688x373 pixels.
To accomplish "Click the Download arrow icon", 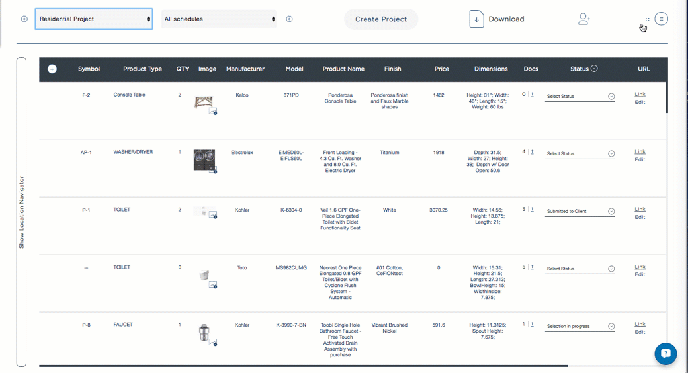I will 476,19.
